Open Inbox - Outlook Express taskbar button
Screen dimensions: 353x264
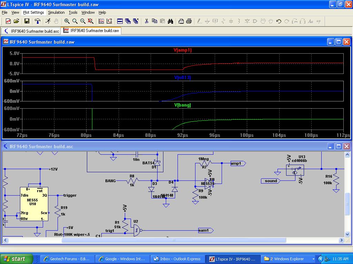click(178, 259)
